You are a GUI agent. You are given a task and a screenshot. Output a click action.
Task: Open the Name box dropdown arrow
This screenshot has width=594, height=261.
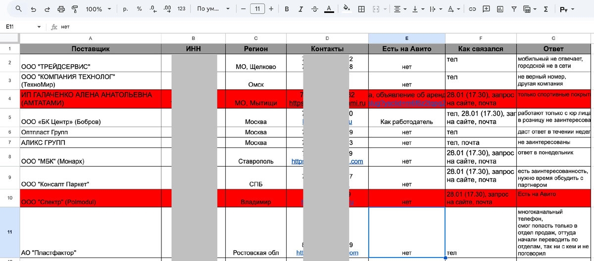coord(39,27)
